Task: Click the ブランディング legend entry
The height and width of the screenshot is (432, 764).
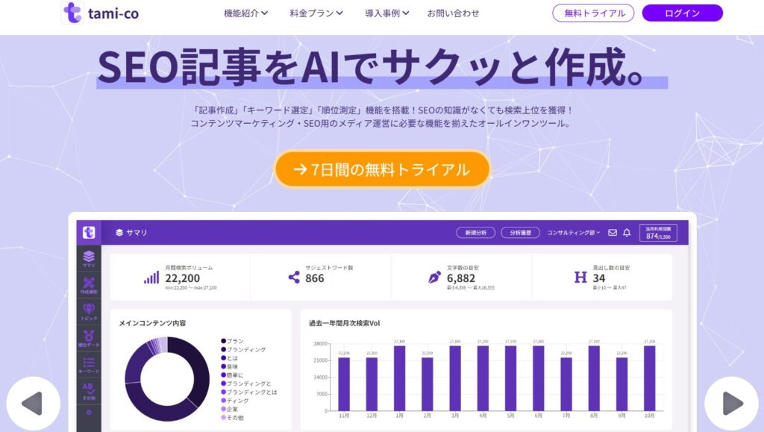Action: tap(243, 349)
